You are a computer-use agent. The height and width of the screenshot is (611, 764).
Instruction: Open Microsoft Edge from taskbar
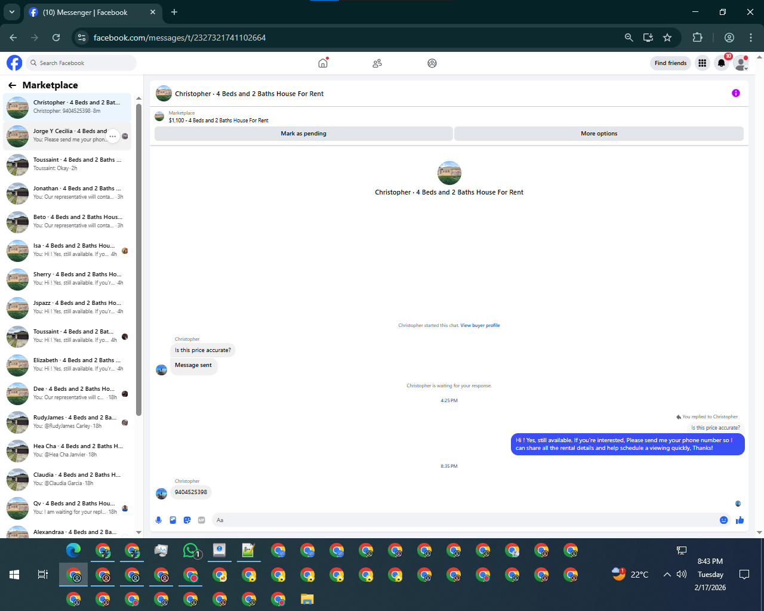click(73, 550)
